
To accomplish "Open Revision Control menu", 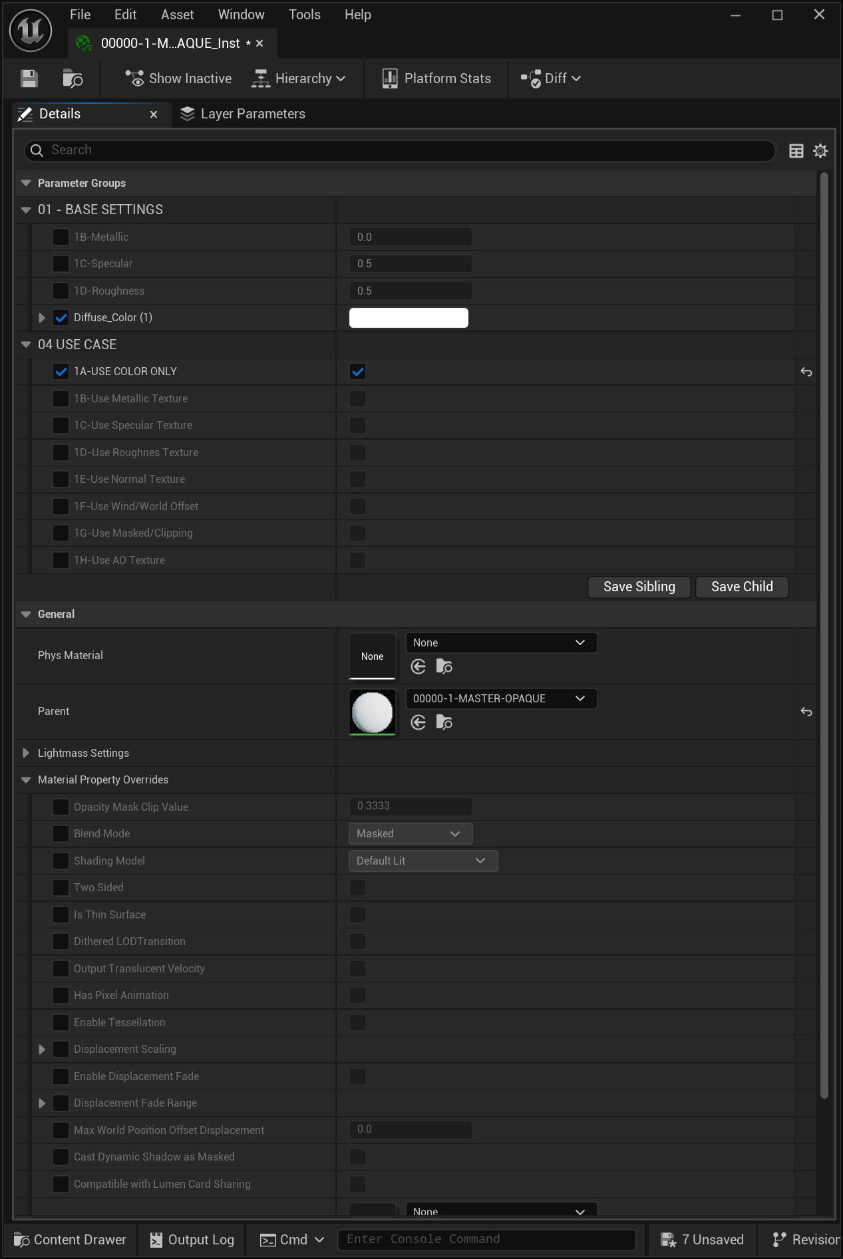I will coord(805,1240).
